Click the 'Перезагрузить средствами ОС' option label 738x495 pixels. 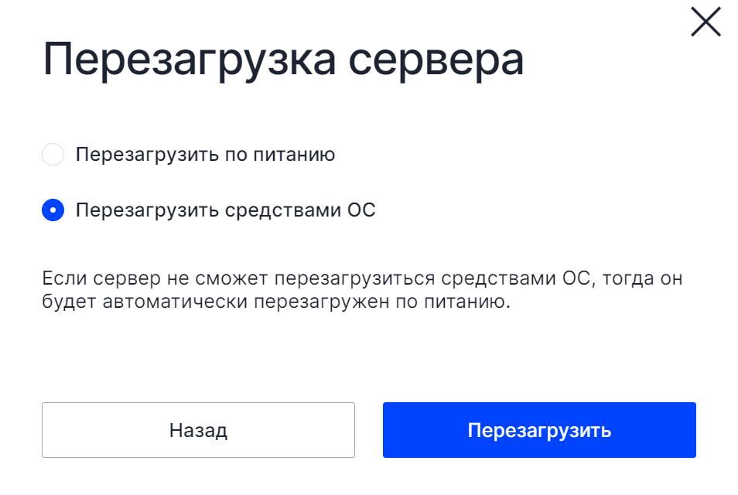225,210
